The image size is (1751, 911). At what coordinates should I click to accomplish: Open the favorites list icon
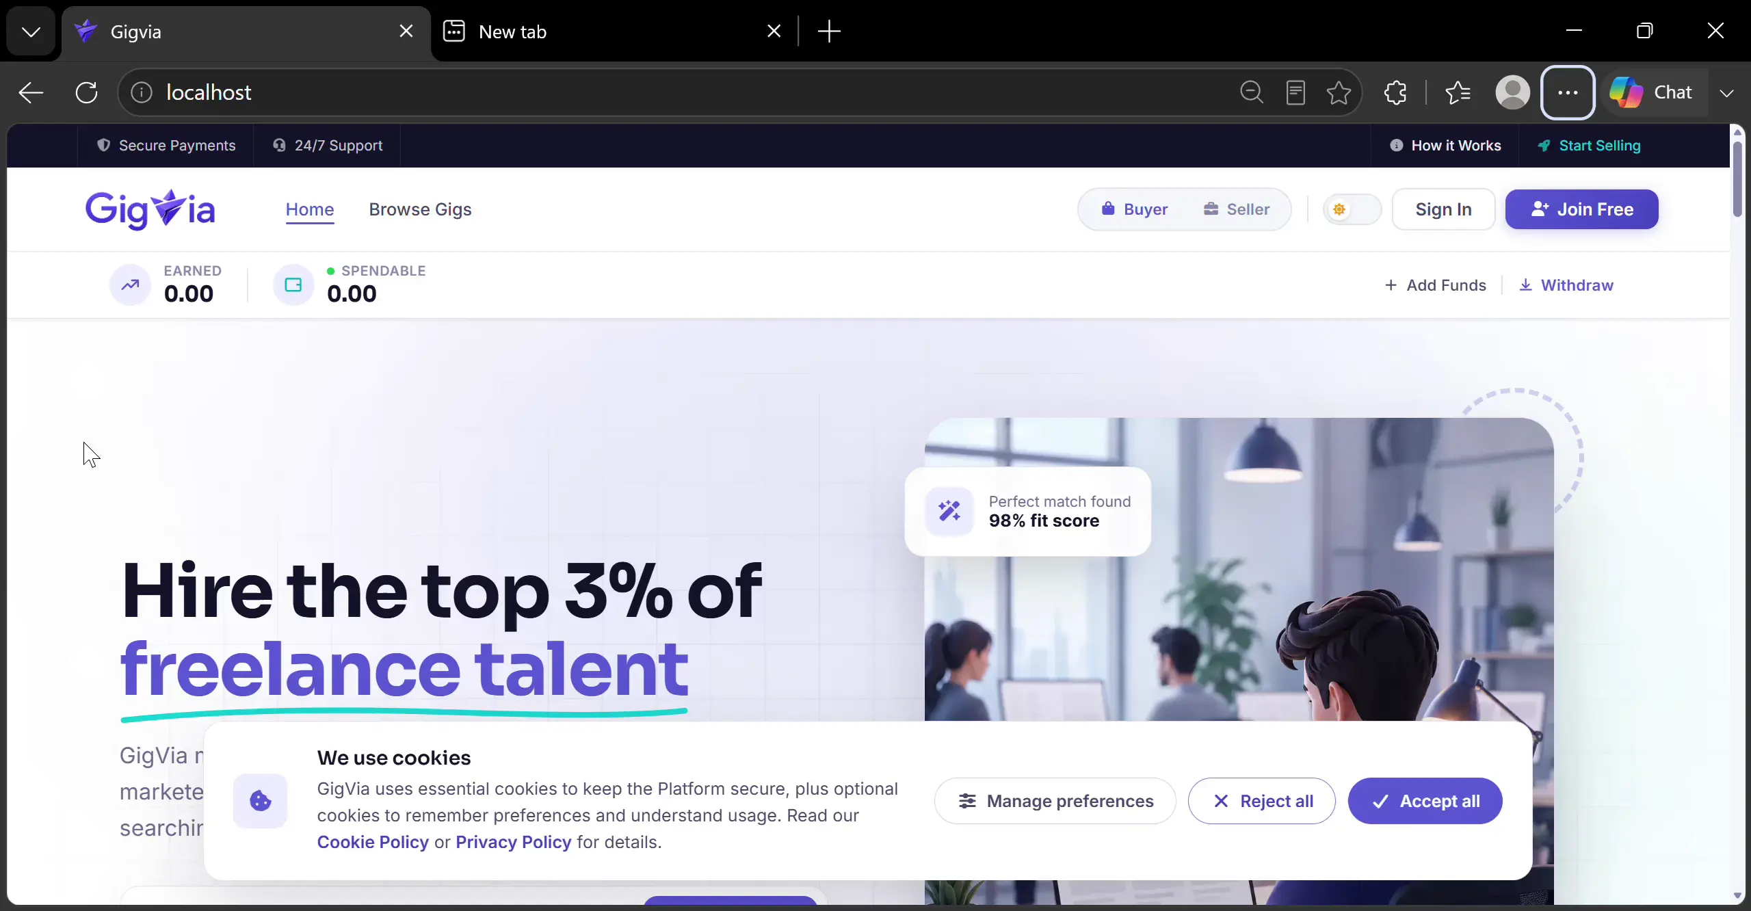[1458, 92]
